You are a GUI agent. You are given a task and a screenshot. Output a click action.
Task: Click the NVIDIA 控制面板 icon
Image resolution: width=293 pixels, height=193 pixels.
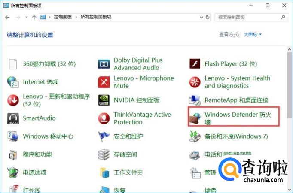click(x=104, y=100)
